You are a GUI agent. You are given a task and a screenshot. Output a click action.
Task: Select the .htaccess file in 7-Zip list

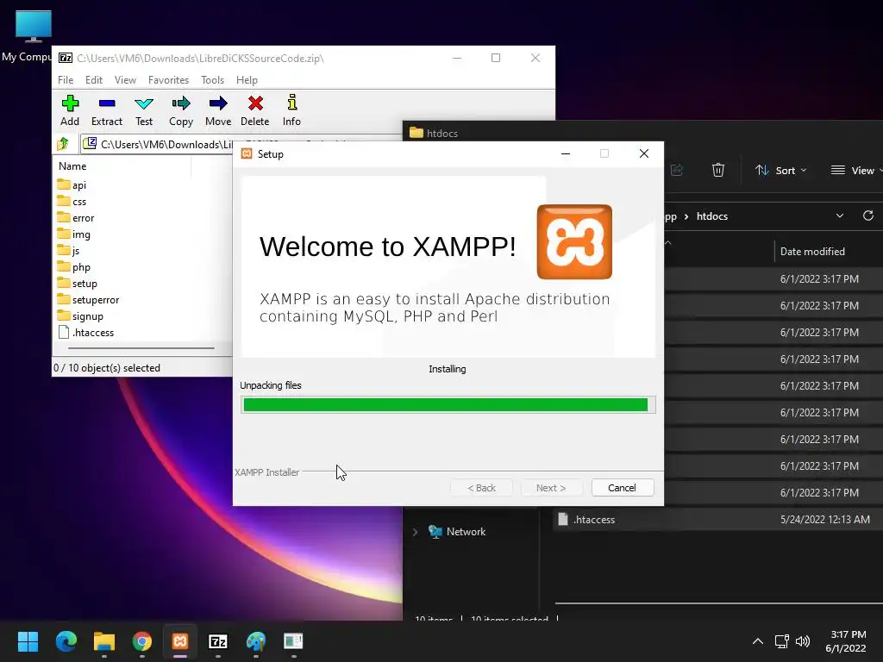click(85, 332)
